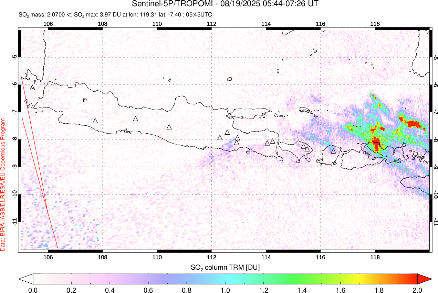Click the colorbar tick label '0.8'
Viewport: 438px width, 293px height.
click(x=187, y=290)
